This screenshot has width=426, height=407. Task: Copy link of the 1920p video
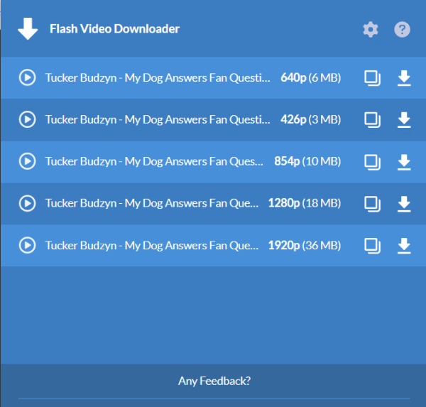(372, 246)
